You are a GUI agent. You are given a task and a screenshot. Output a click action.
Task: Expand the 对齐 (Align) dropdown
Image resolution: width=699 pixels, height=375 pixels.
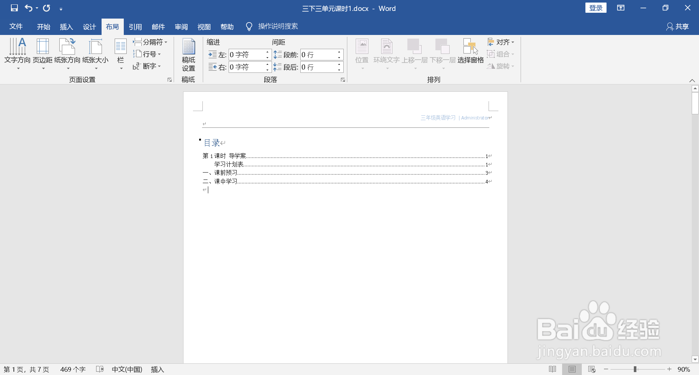[x=501, y=42]
